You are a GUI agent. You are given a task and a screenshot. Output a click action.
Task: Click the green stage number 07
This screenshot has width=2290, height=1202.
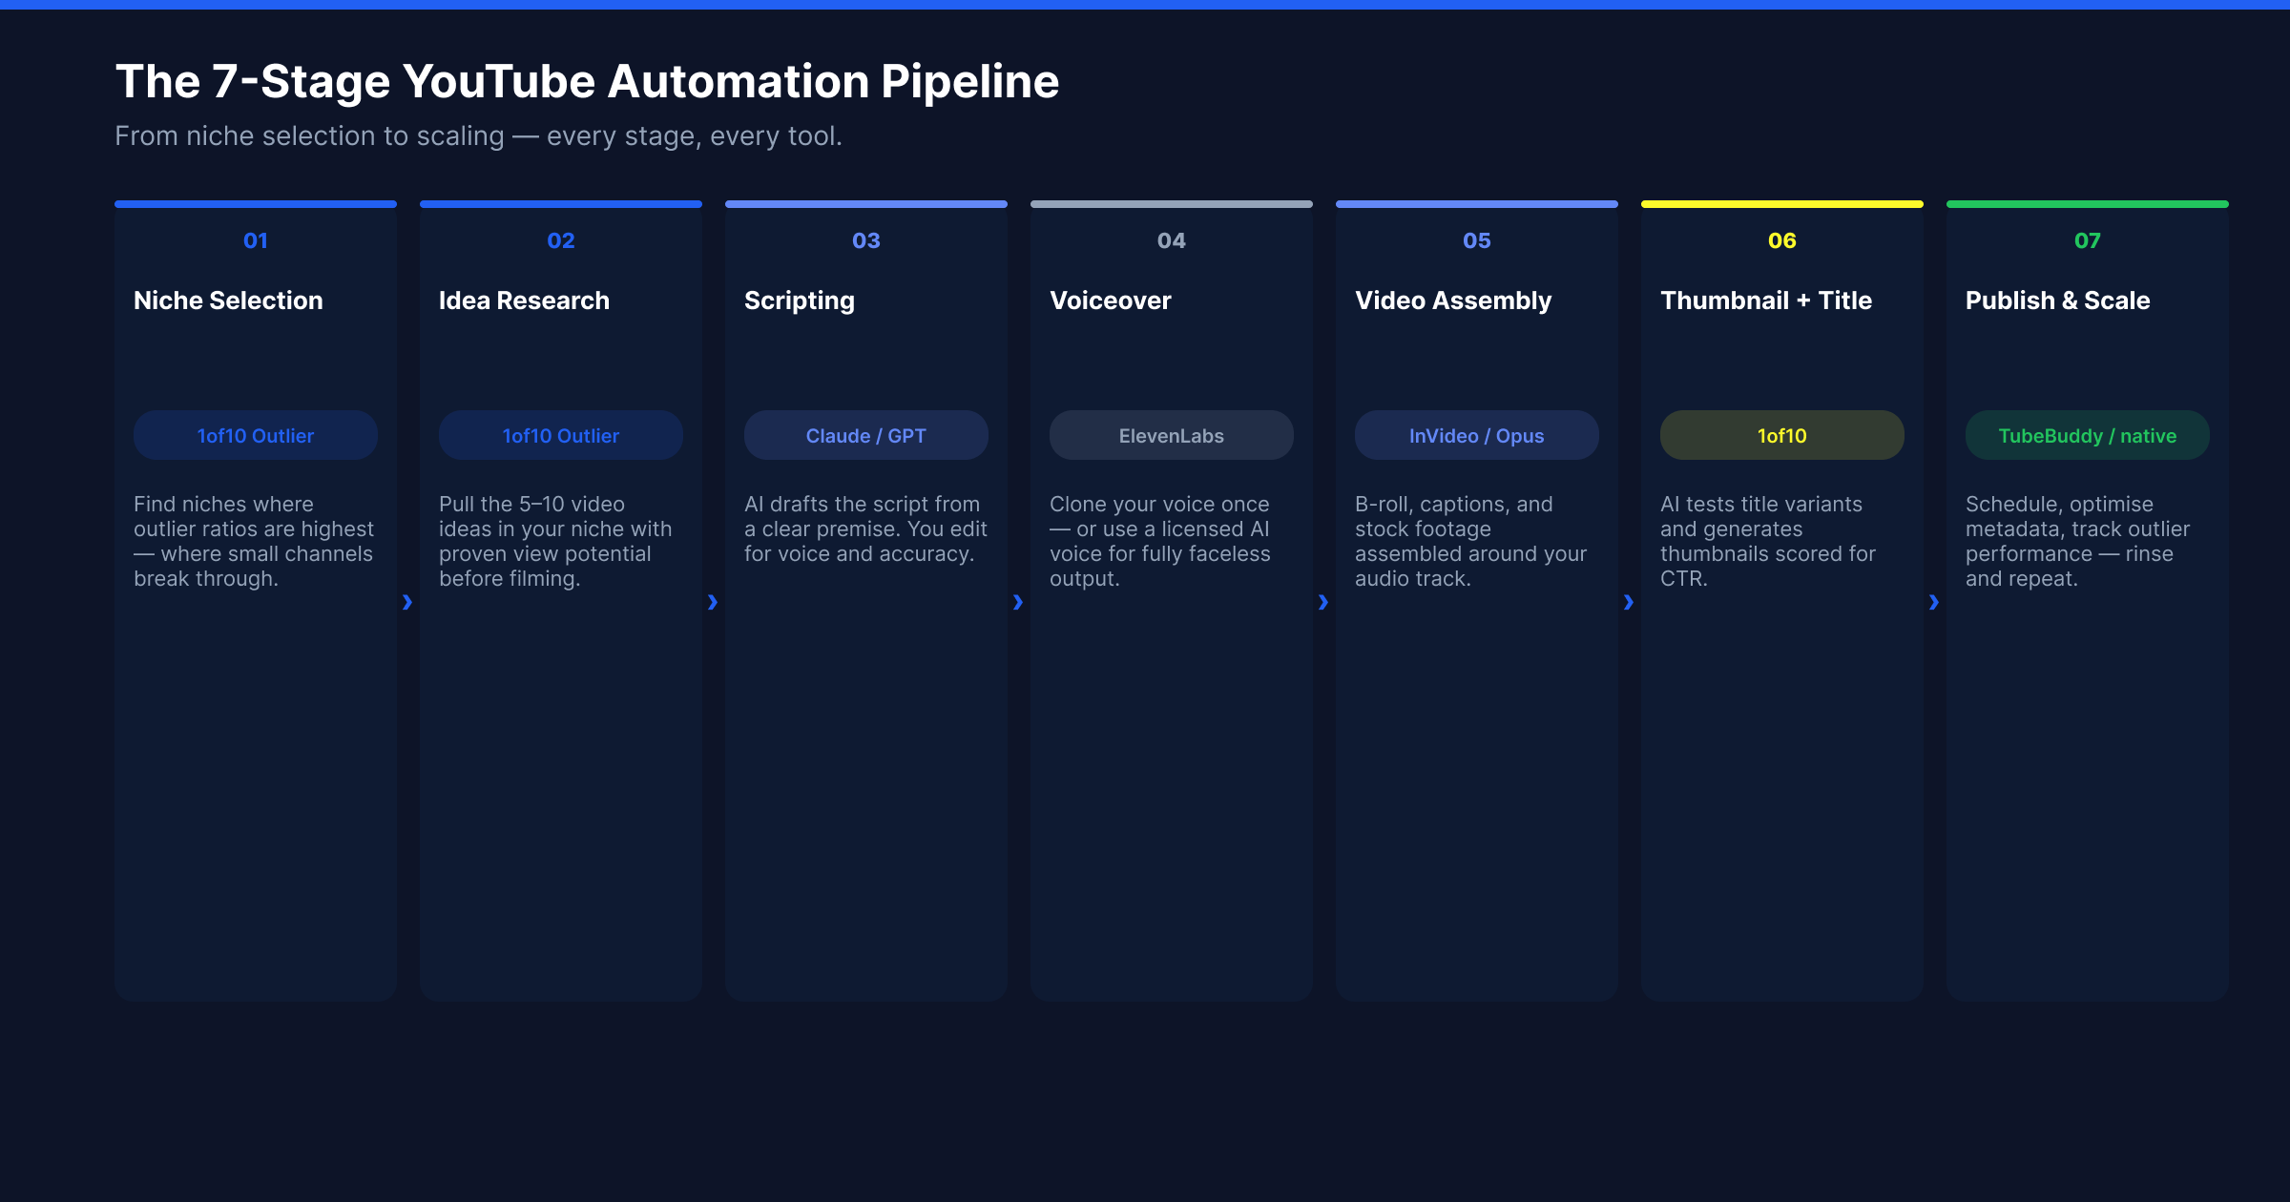[2088, 240]
